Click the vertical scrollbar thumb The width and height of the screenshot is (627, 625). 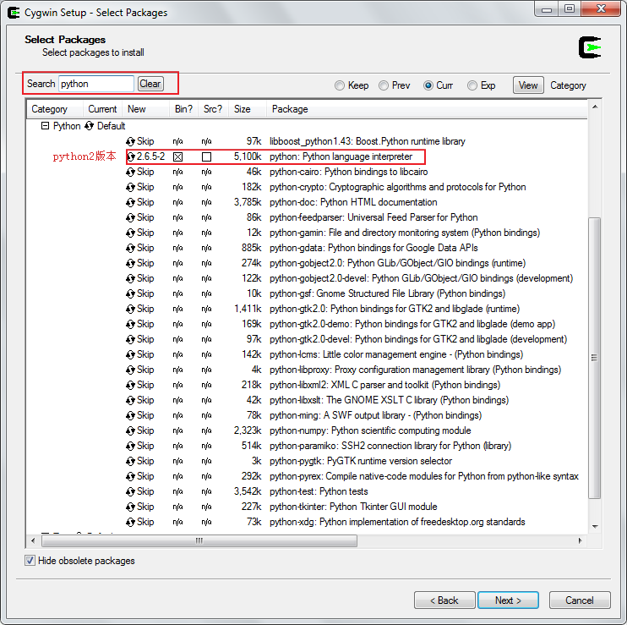(x=595, y=358)
